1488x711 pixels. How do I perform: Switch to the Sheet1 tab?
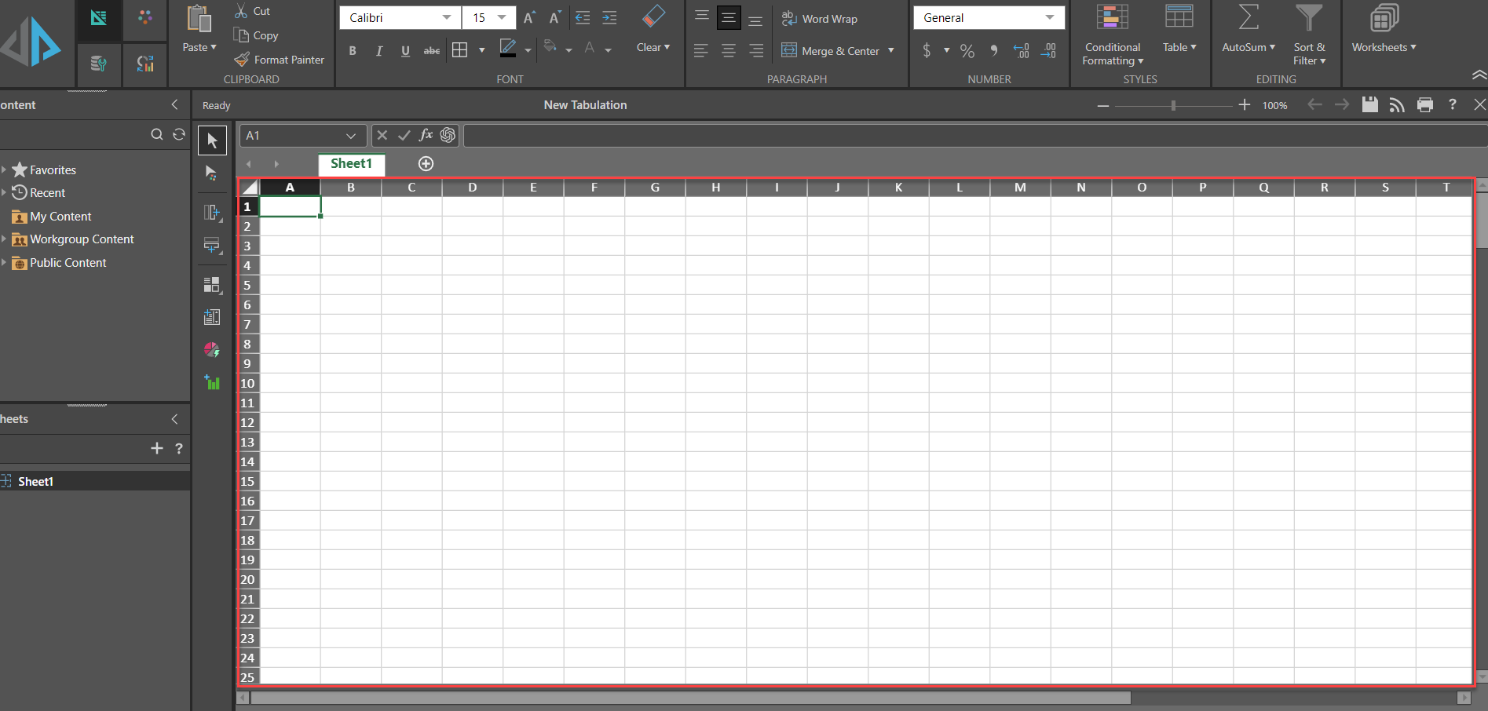[x=351, y=163]
